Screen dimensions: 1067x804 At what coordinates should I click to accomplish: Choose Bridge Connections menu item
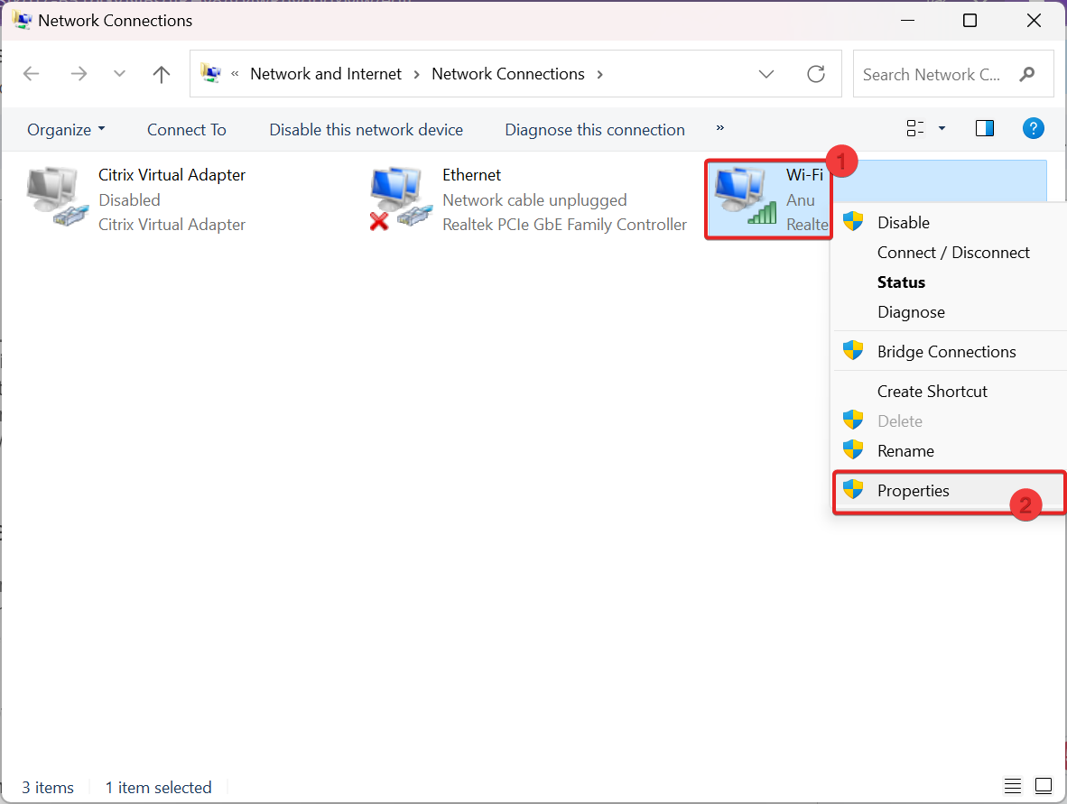point(950,352)
